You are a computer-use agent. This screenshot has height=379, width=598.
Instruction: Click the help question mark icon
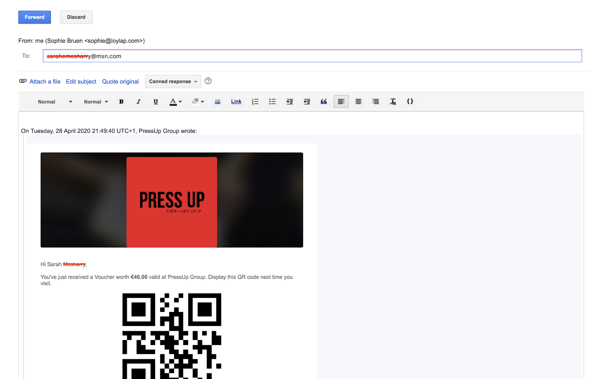(208, 81)
